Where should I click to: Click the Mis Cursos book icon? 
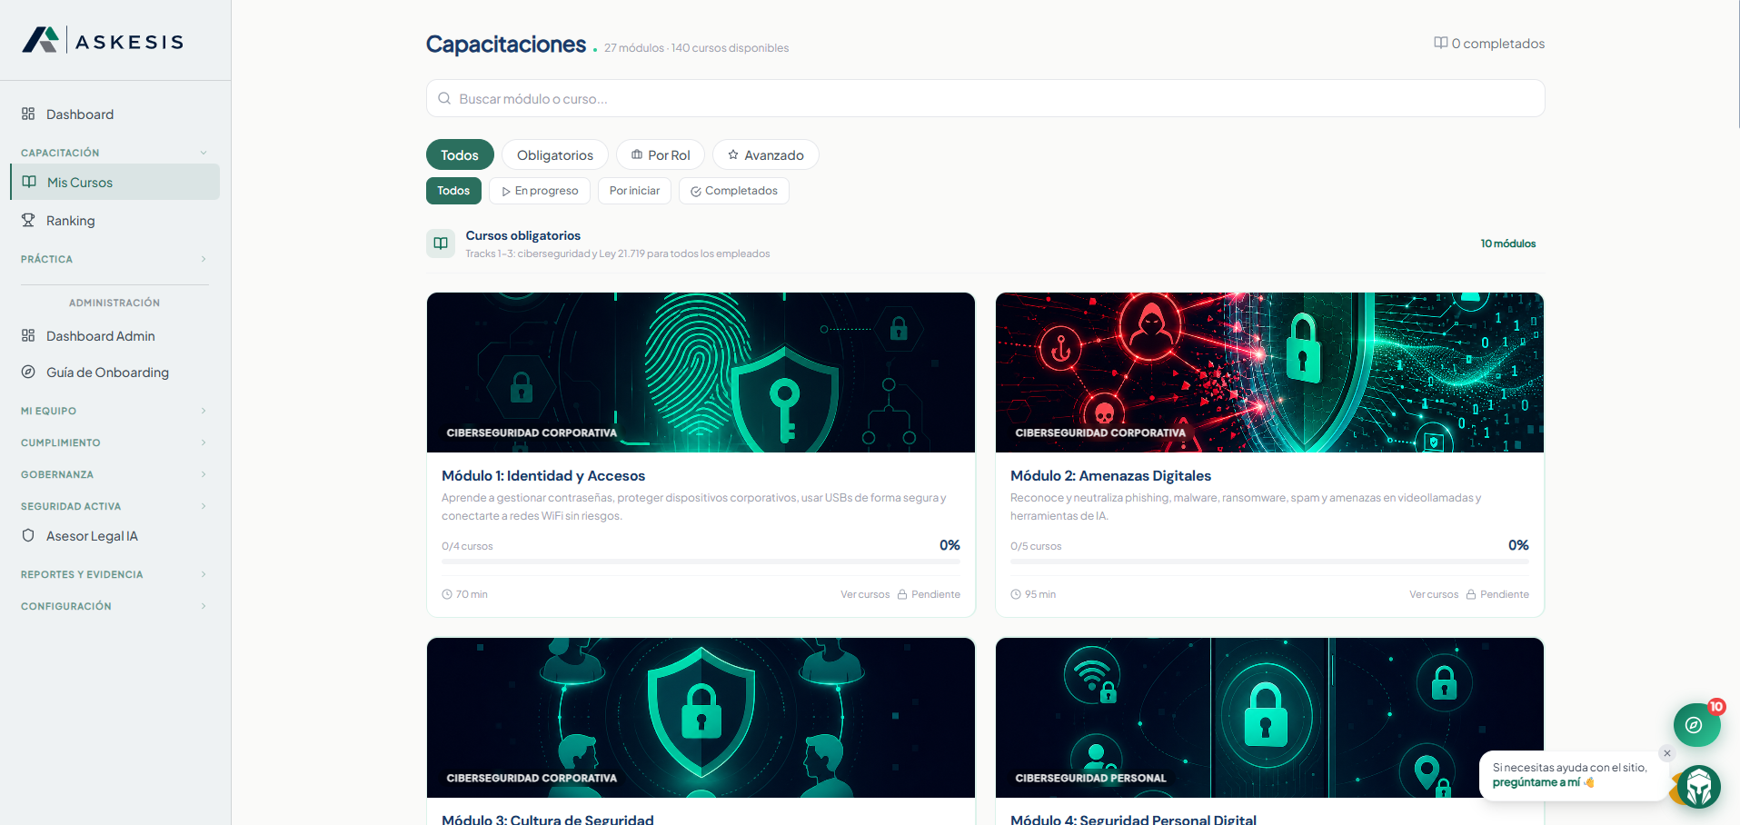coord(29,182)
